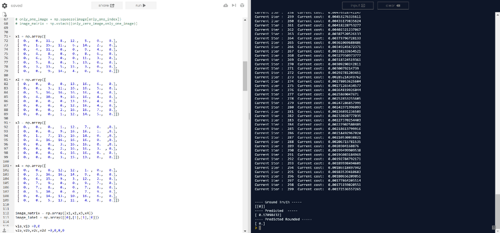Click the cloud upload icon
Image resolution: width=500 pixels, height=233 pixels.
pyautogui.click(x=226, y=5)
